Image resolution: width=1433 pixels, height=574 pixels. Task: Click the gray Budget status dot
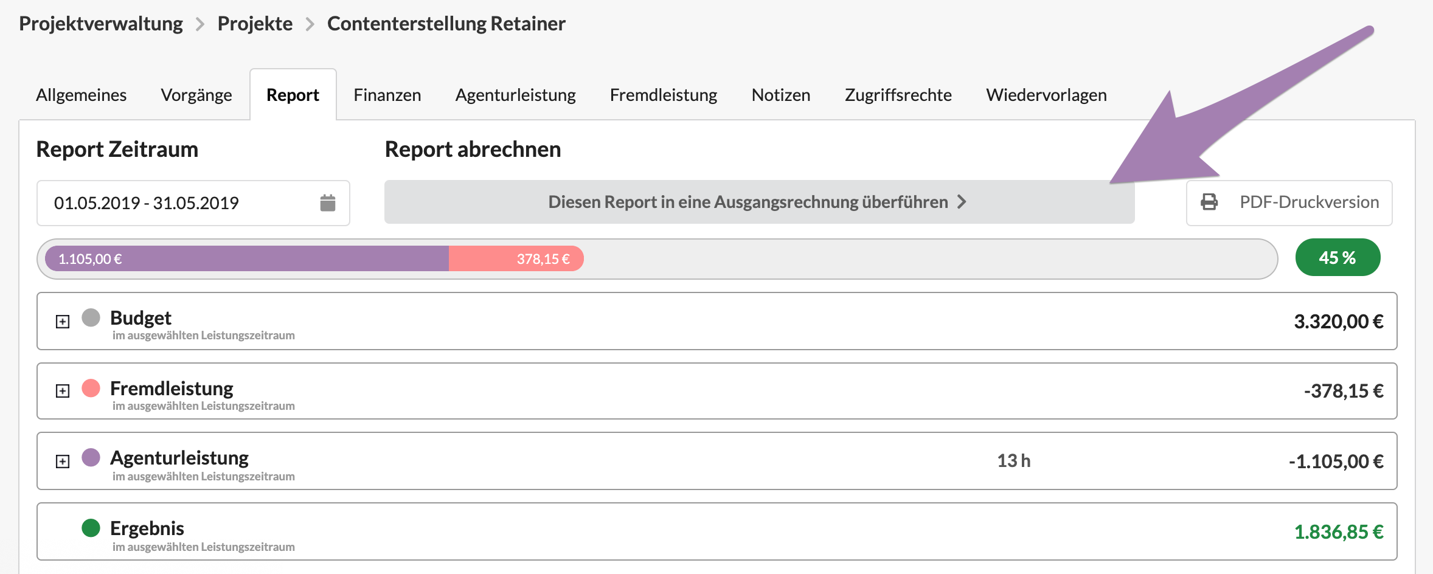(91, 317)
